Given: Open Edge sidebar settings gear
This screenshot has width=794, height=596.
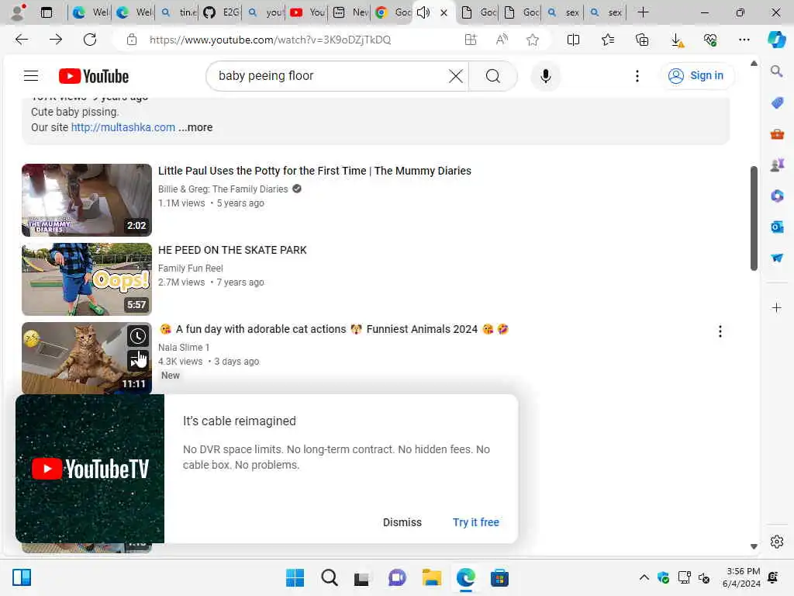Looking at the screenshot, I should 777,542.
